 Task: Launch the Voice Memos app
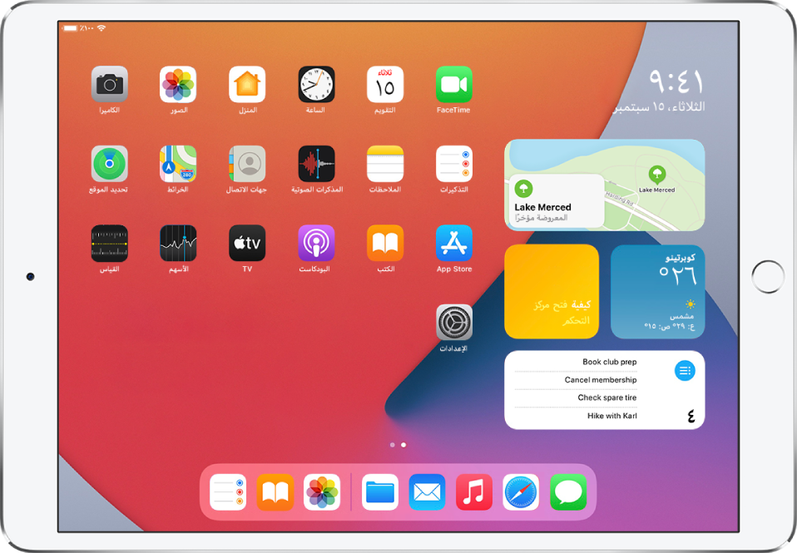pyautogui.click(x=316, y=164)
